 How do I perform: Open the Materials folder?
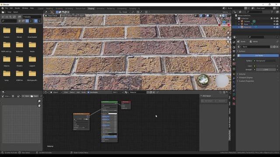coord(19,45)
